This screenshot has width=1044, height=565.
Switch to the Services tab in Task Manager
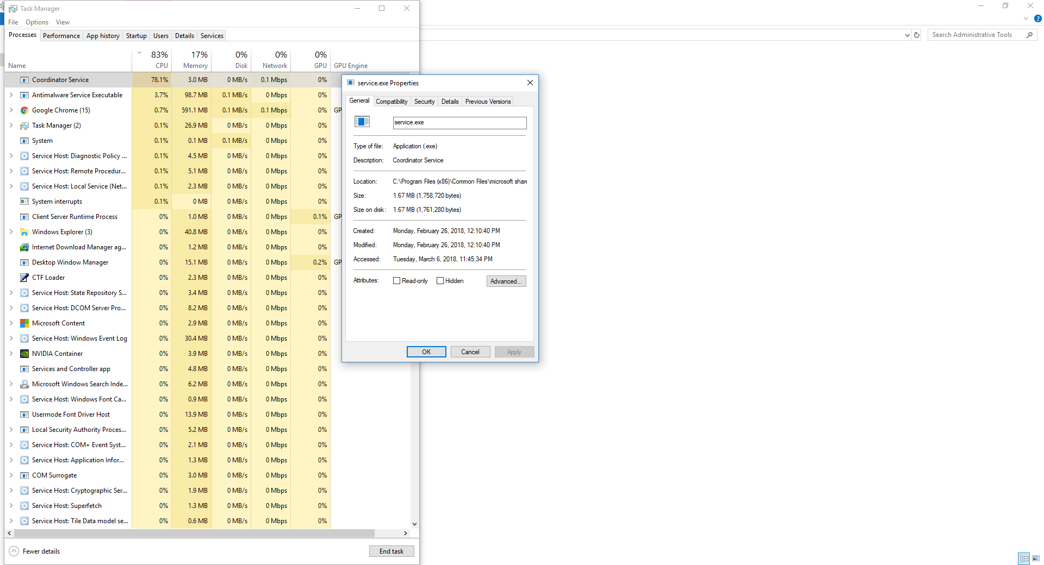click(x=212, y=36)
